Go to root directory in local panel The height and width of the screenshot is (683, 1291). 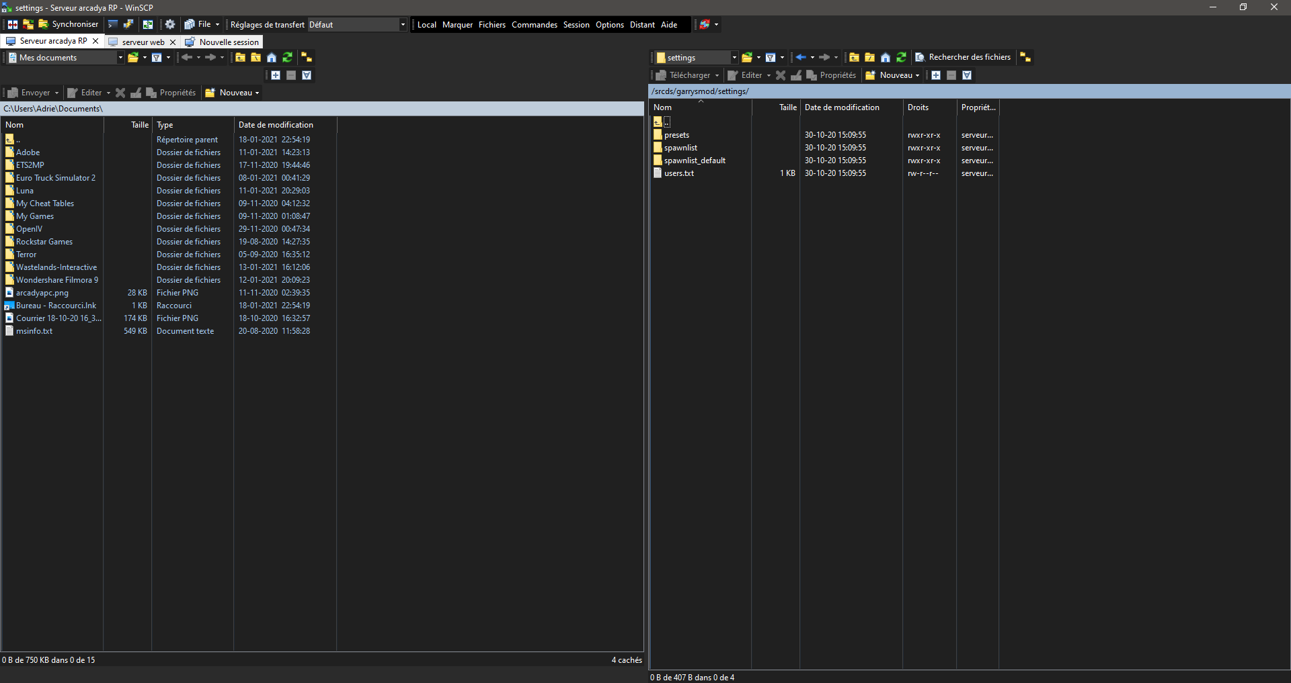click(256, 58)
